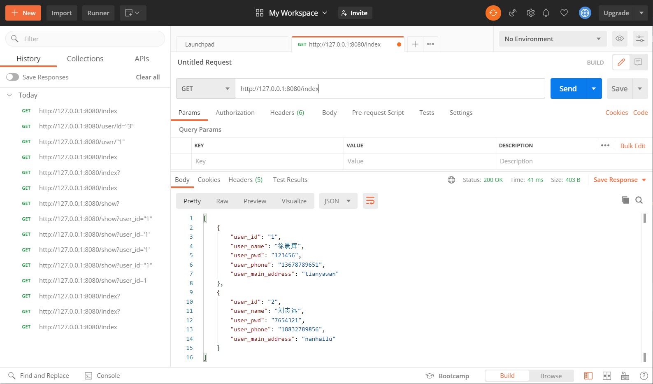
Task: Open a new request tab with plus icon
Action: point(415,44)
